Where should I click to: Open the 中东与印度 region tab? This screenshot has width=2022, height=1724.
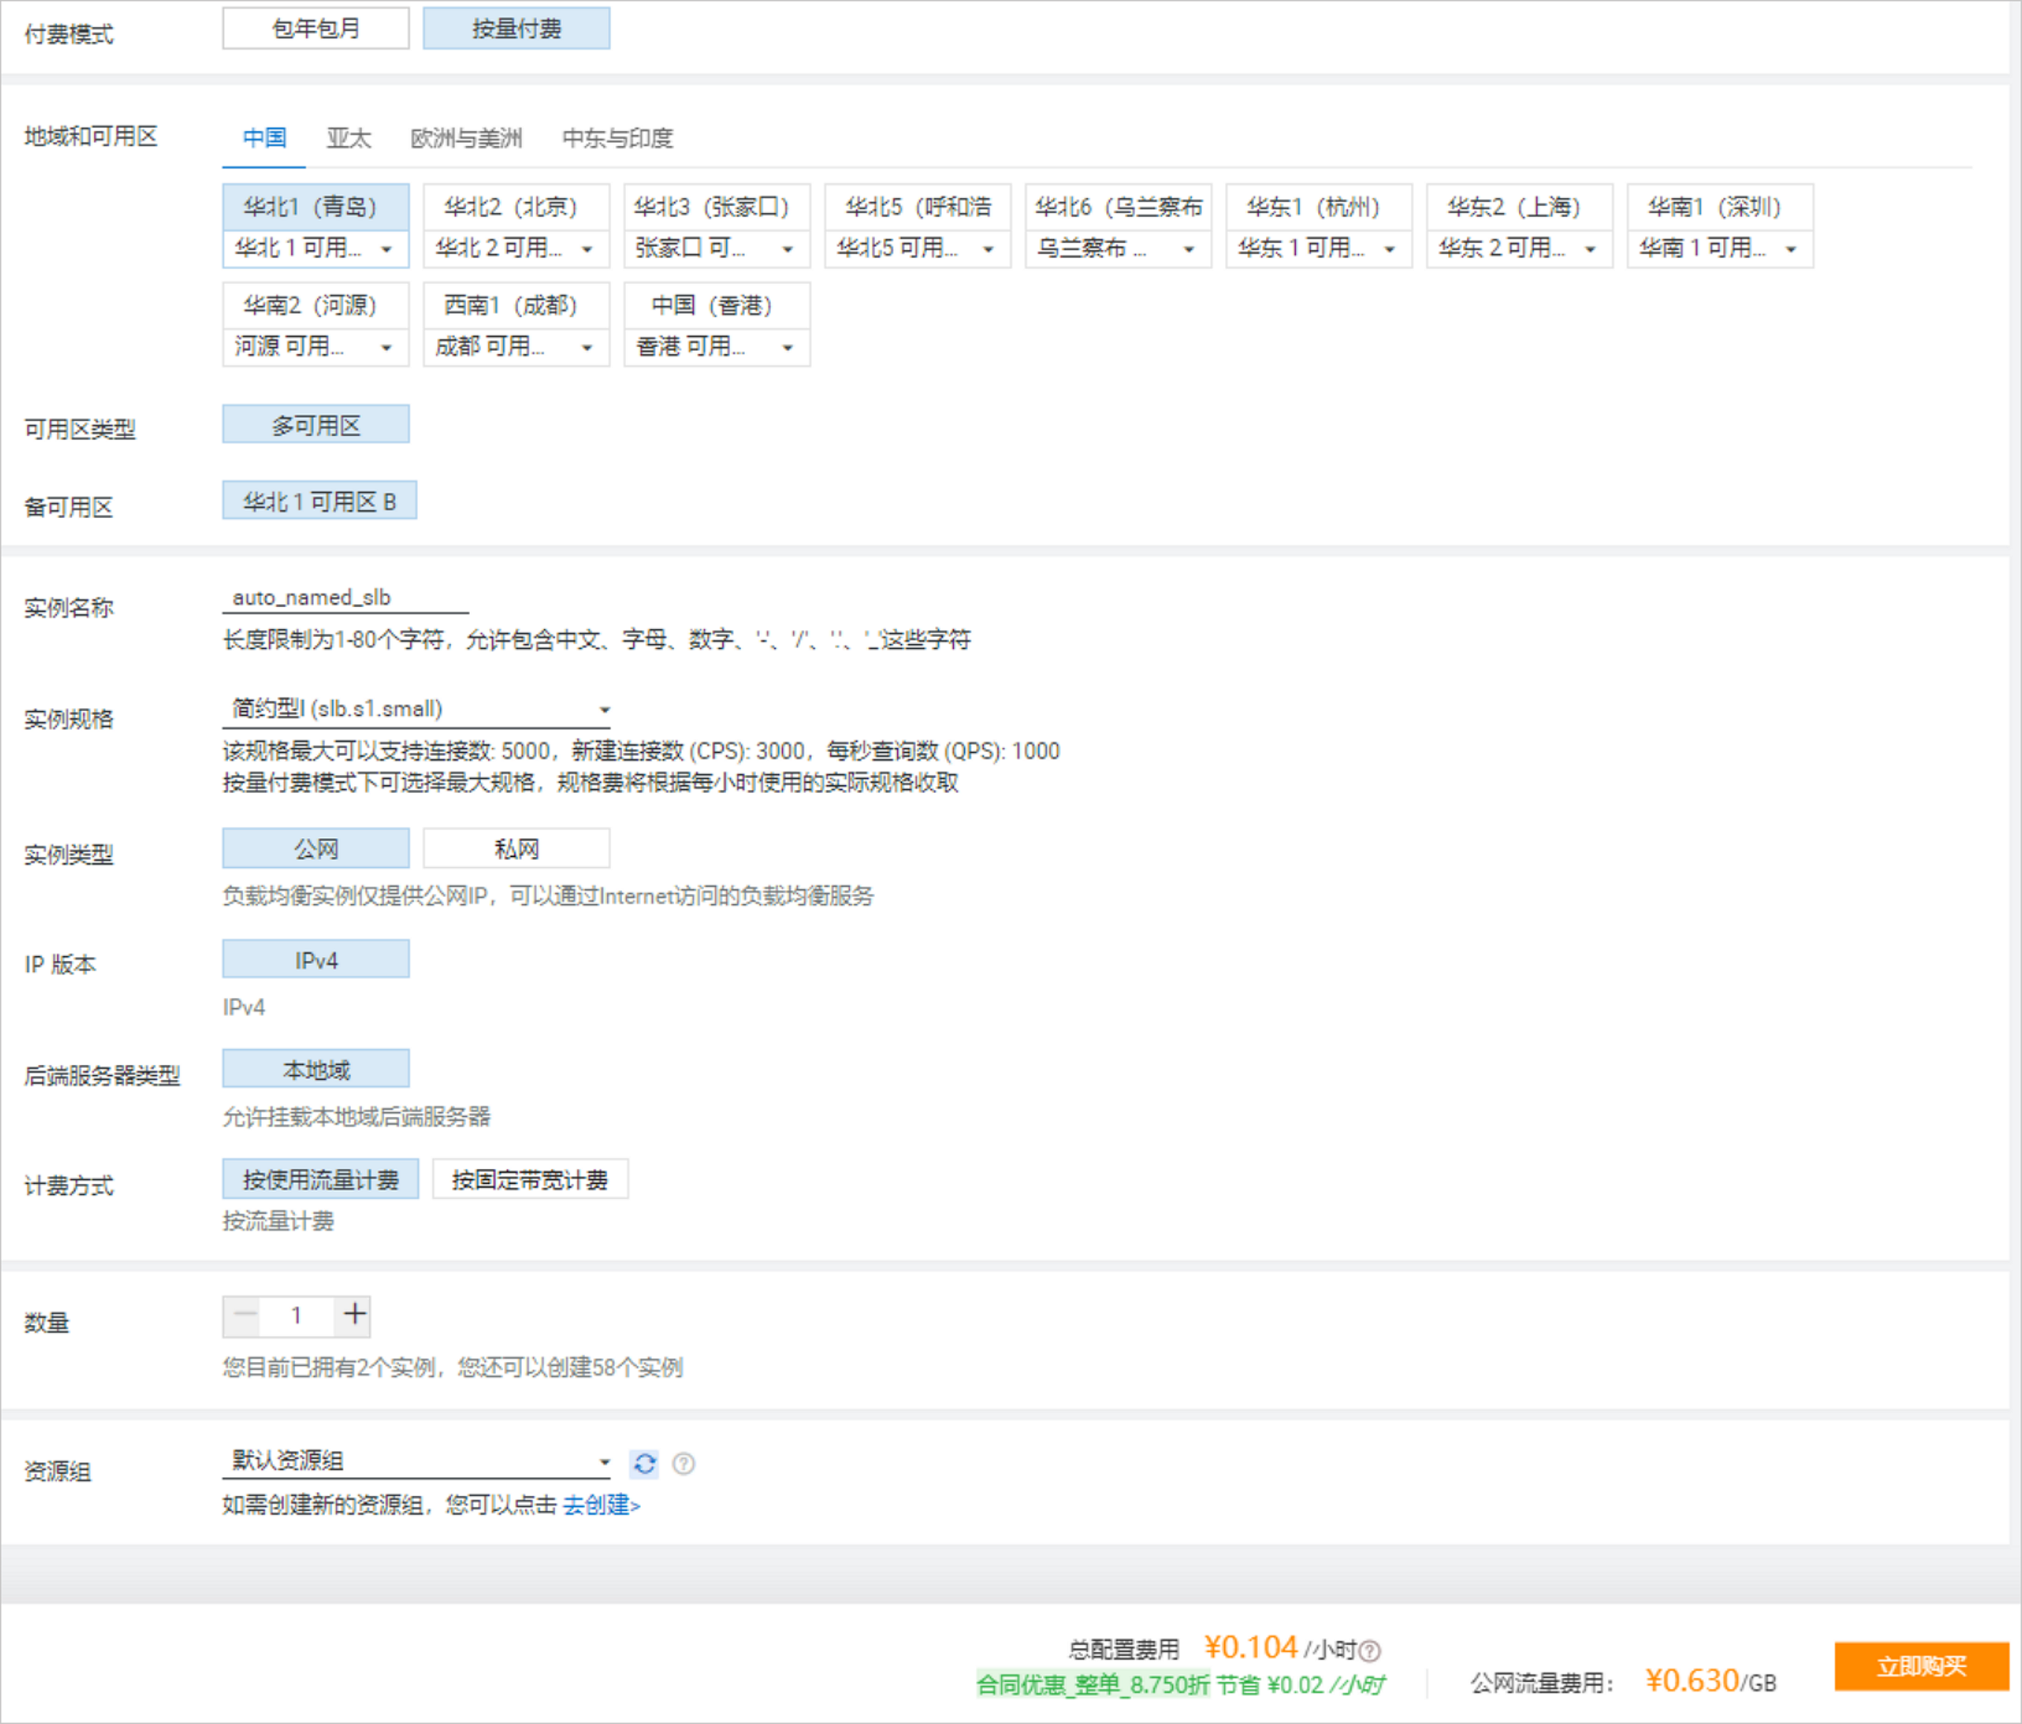(617, 139)
